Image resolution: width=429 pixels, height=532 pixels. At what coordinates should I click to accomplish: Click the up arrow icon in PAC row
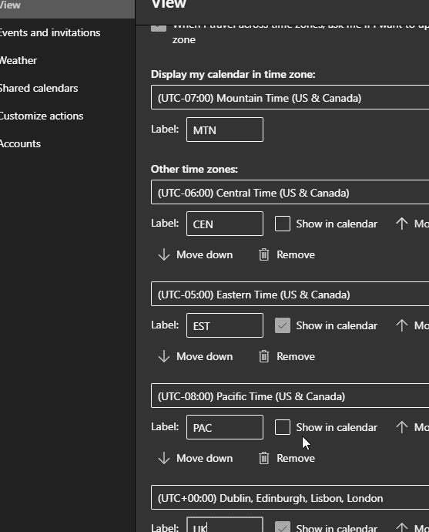pos(402,427)
